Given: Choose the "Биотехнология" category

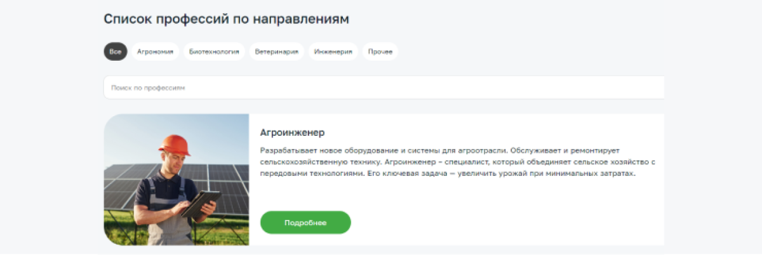Looking at the screenshot, I should [214, 52].
